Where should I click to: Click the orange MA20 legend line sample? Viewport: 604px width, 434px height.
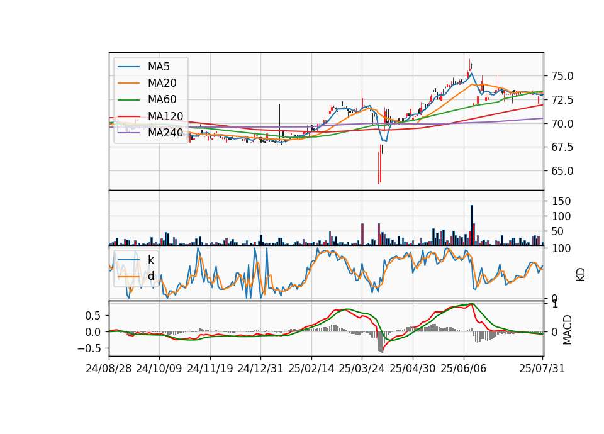pos(128,83)
